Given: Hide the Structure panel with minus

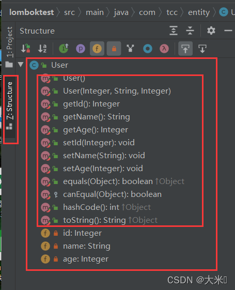Looking at the screenshot, I should [228, 30].
